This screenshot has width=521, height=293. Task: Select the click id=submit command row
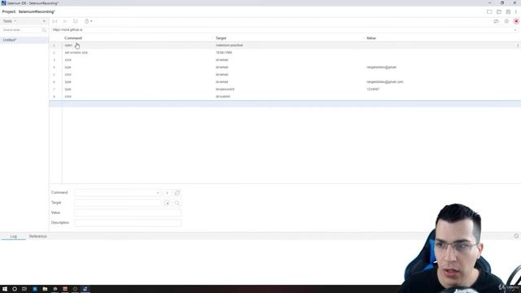285,96
